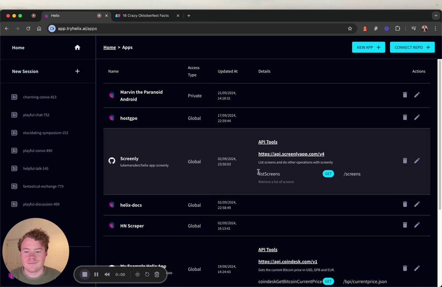This screenshot has height=287, width=442.
Task: Open the elucidating-symposium-153 session
Action: tap(46, 133)
